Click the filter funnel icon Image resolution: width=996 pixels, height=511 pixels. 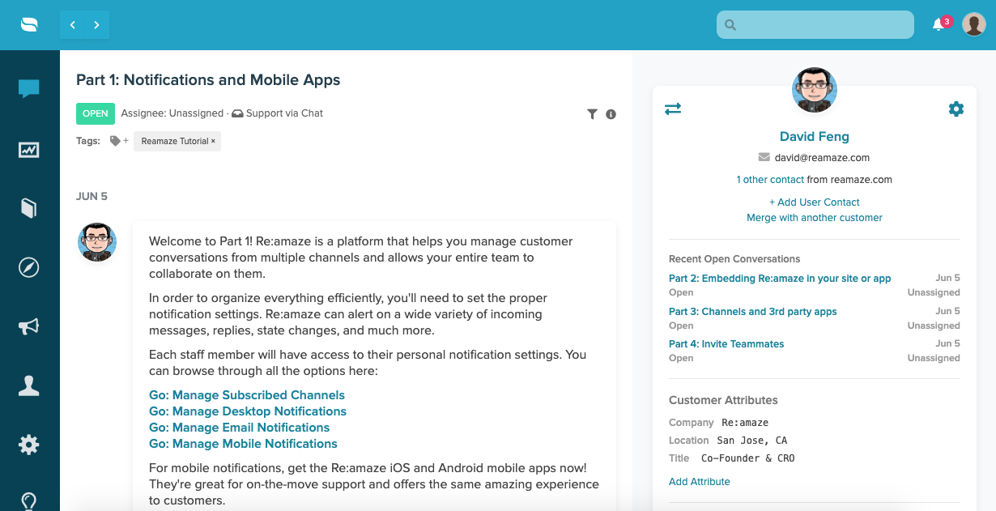point(592,114)
